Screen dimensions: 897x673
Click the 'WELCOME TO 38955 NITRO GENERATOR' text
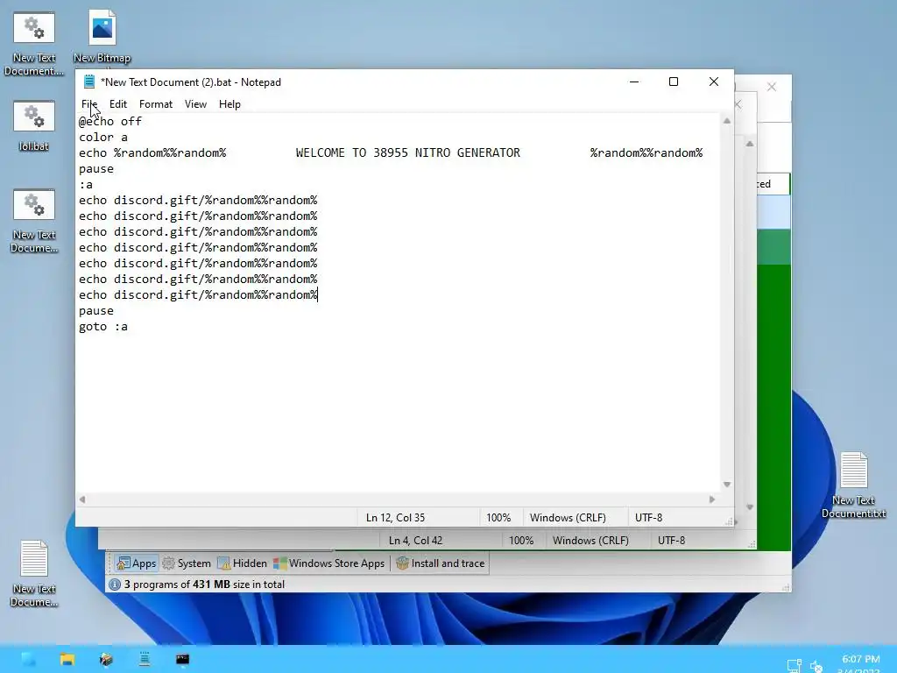coord(408,152)
